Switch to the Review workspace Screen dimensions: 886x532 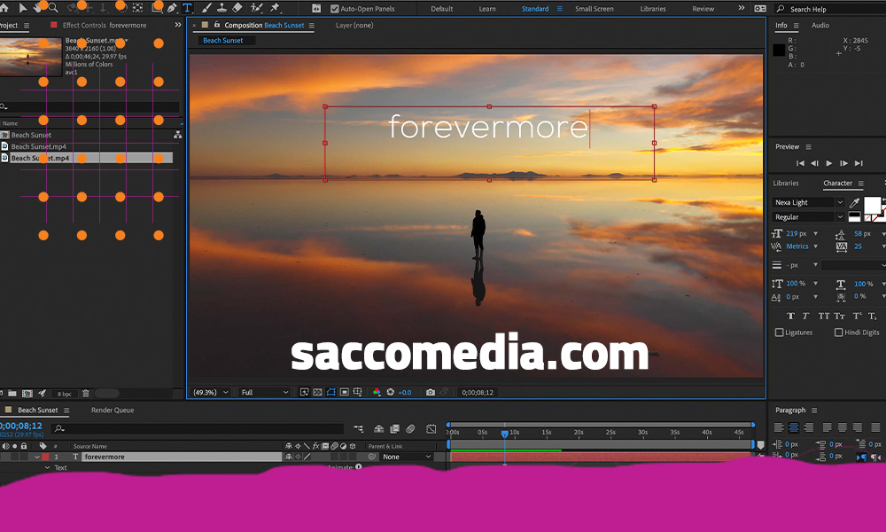(703, 9)
